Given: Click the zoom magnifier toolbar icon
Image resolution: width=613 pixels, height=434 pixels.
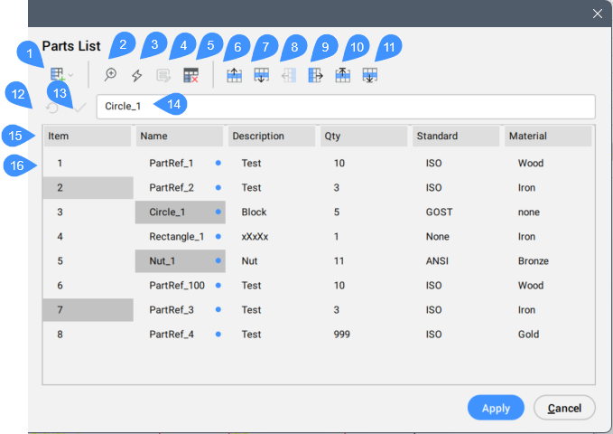Looking at the screenshot, I should [111, 76].
